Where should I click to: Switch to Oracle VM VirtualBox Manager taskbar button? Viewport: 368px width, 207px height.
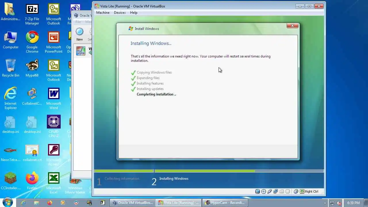pyautogui.click(x=133, y=203)
